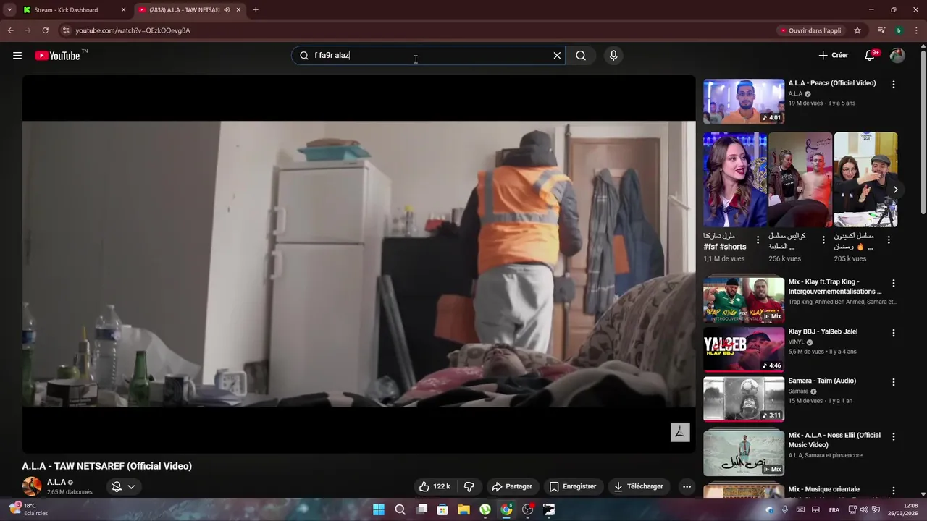The width and height of the screenshot is (927, 521).
Task: Open options for Mix - Klay ft.Trap King
Action: click(x=893, y=284)
